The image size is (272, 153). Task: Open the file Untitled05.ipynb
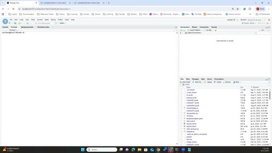pos(193,110)
